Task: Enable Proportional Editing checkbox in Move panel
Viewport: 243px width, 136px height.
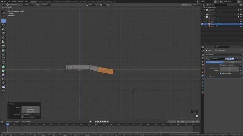Action: (22, 117)
